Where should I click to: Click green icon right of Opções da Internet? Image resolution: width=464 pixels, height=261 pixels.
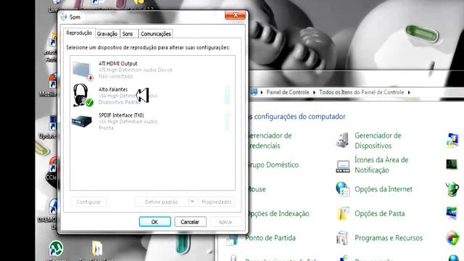coord(452,189)
